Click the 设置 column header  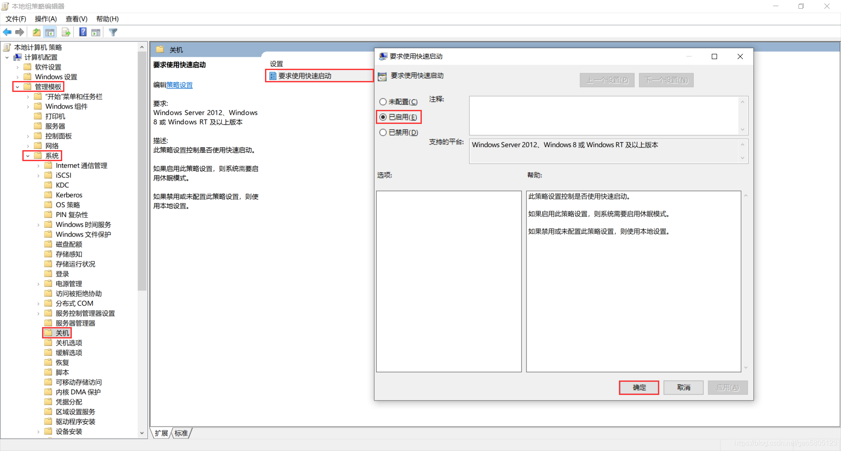click(x=276, y=64)
